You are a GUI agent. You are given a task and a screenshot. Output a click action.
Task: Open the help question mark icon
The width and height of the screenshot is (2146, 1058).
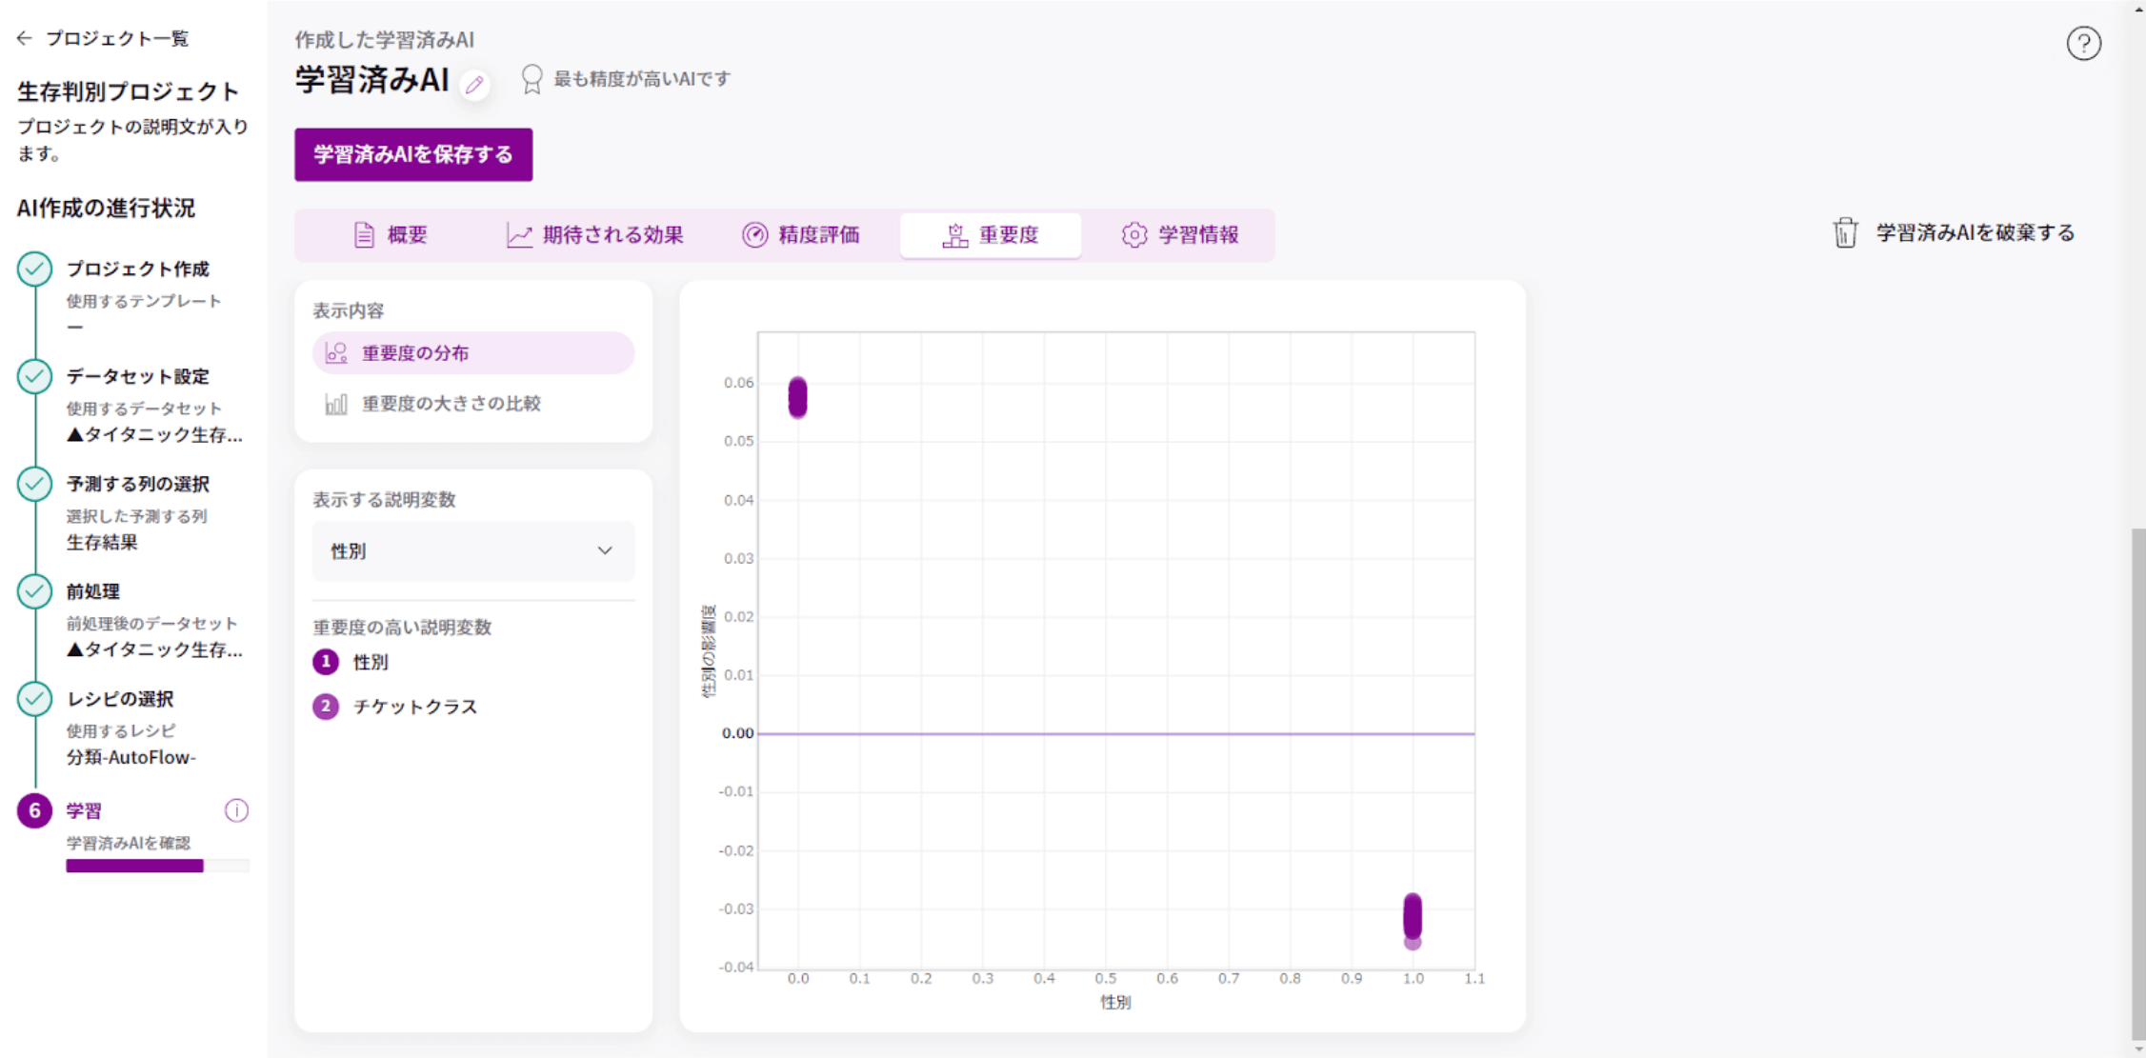[2083, 43]
